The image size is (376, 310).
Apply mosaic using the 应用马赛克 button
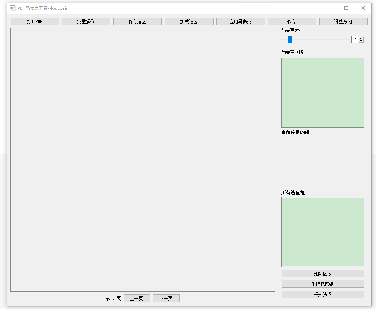pyautogui.click(x=240, y=21)
